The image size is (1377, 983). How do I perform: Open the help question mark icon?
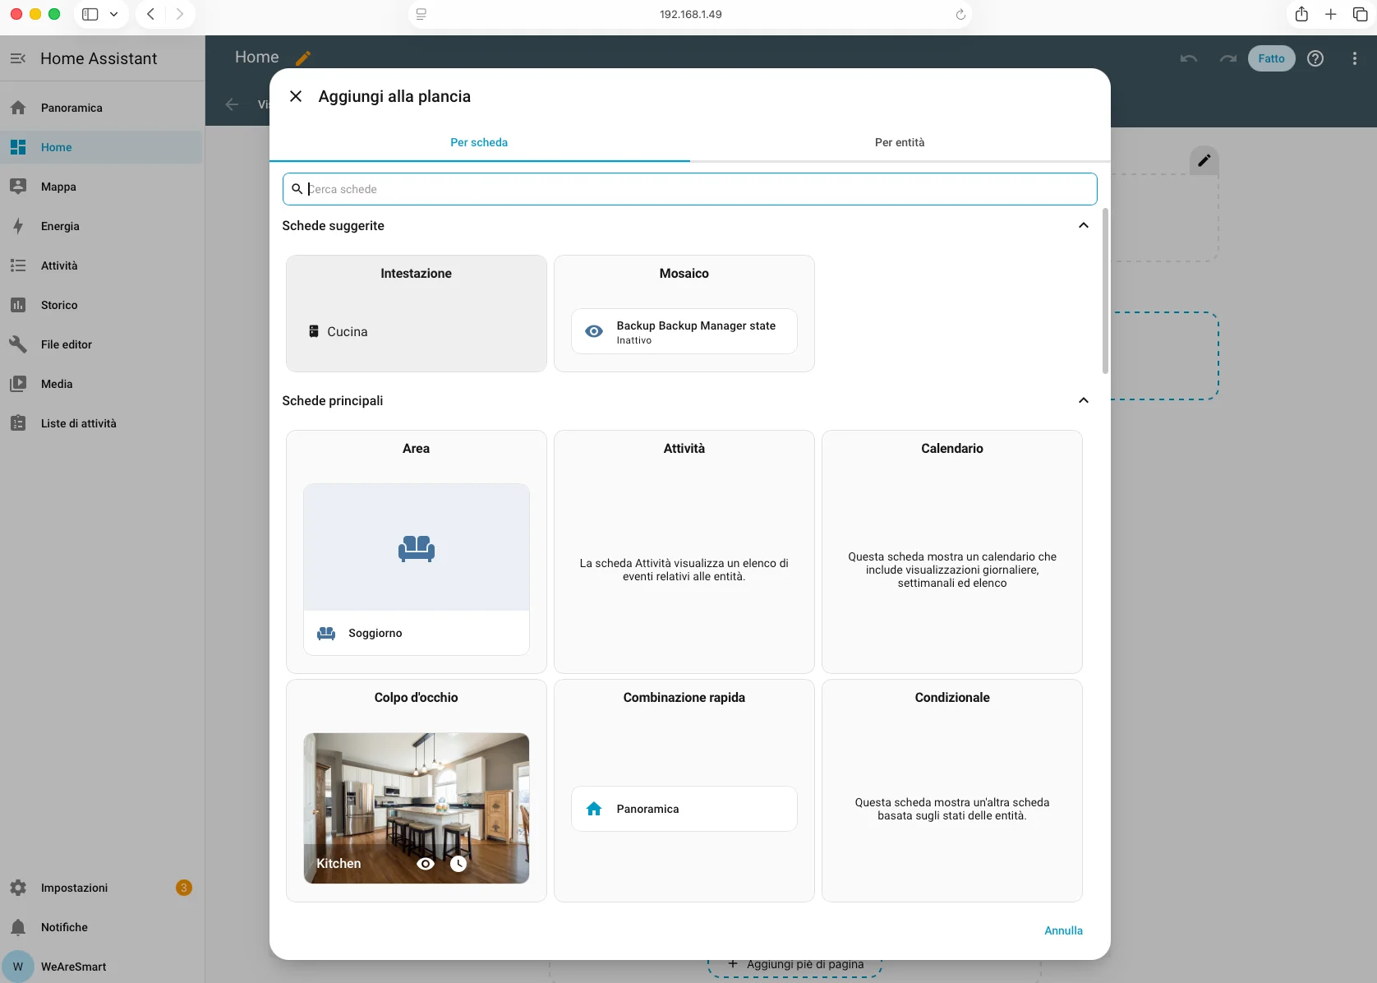coord(1315,58)
